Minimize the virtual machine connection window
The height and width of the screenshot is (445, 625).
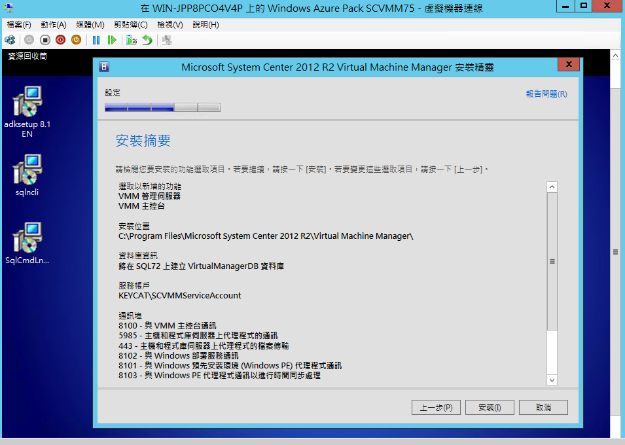(565, 6)
